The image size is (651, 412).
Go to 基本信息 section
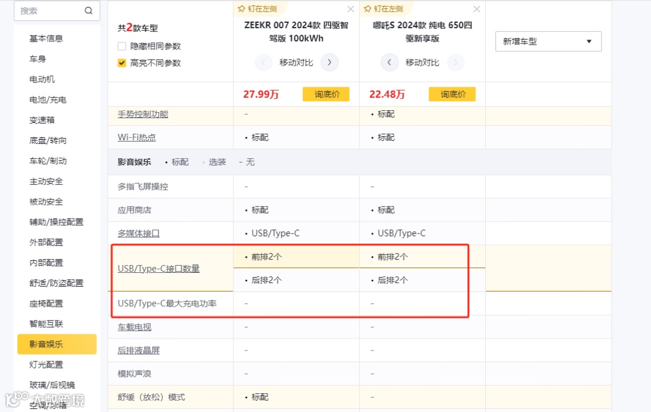point(46,39)
